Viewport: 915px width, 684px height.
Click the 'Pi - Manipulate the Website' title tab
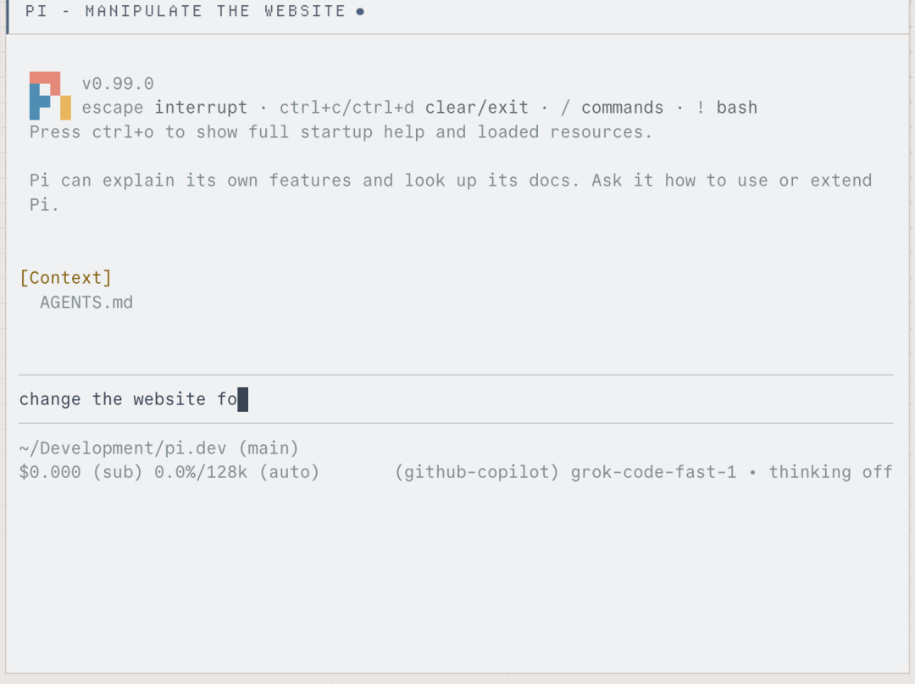186,12
